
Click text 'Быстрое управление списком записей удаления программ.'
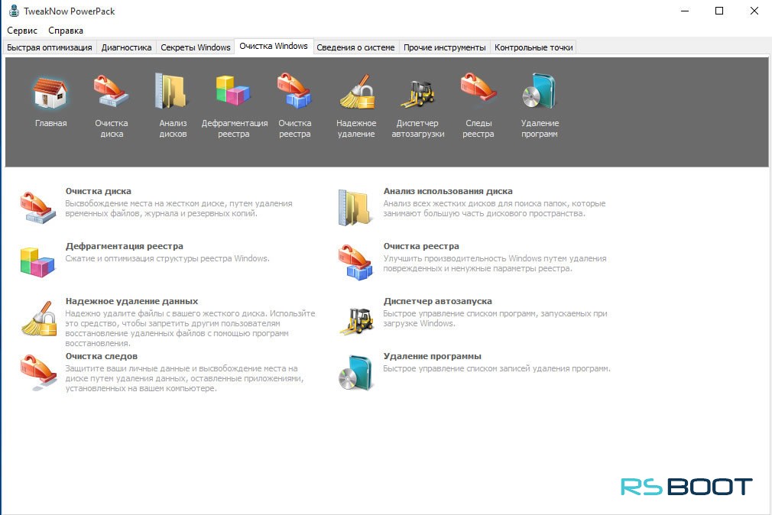tap(497, 369)
